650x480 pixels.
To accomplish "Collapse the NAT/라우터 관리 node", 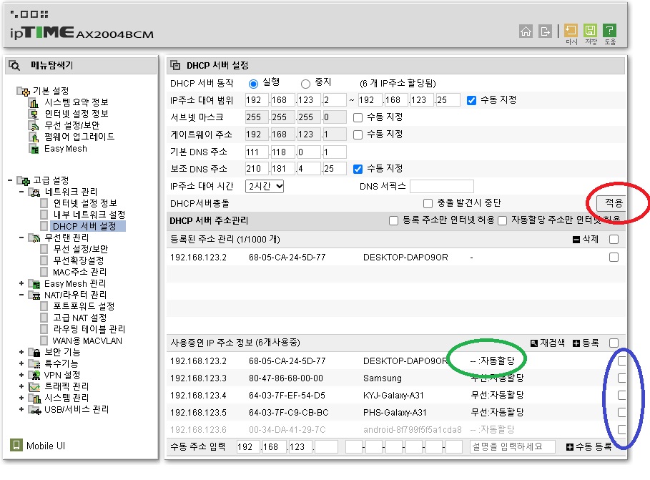I will coord(21,295).
